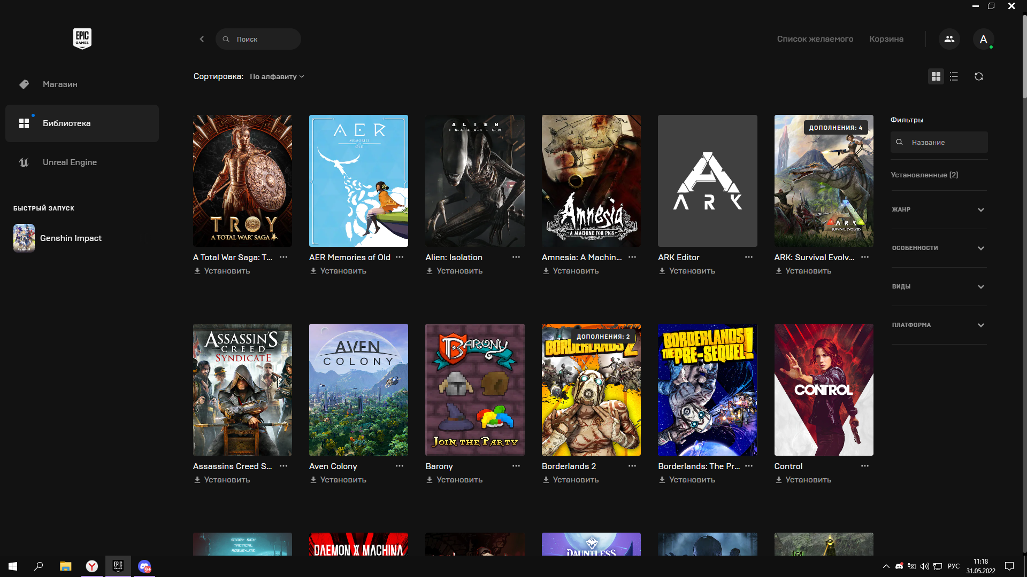Viewport: 1027px width, 577px height.
Task: Open options menu for Borderlands 2
Action: (632, 466)
